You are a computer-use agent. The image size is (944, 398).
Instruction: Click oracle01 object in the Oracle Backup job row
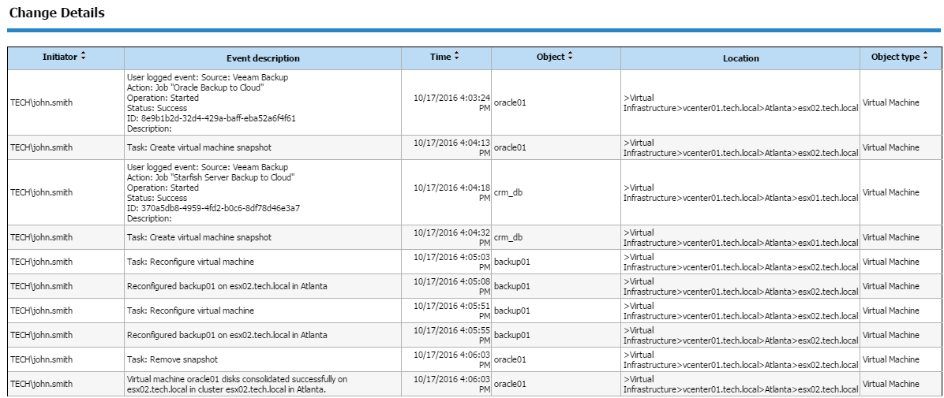(x=510, y=102)
